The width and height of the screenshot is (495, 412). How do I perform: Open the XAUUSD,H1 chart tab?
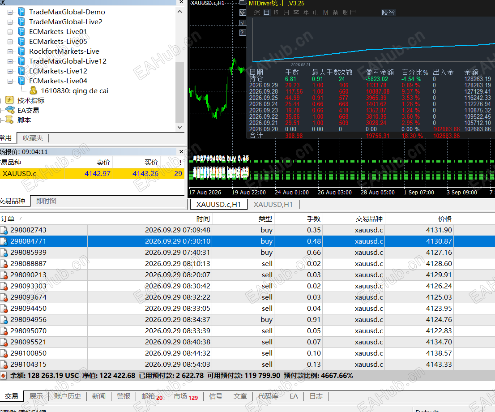point(273,204)
